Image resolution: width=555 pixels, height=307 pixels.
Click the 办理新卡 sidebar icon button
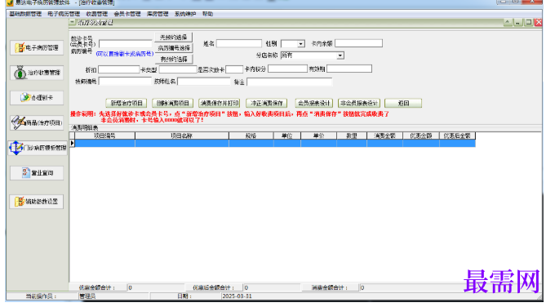(37, 98)
